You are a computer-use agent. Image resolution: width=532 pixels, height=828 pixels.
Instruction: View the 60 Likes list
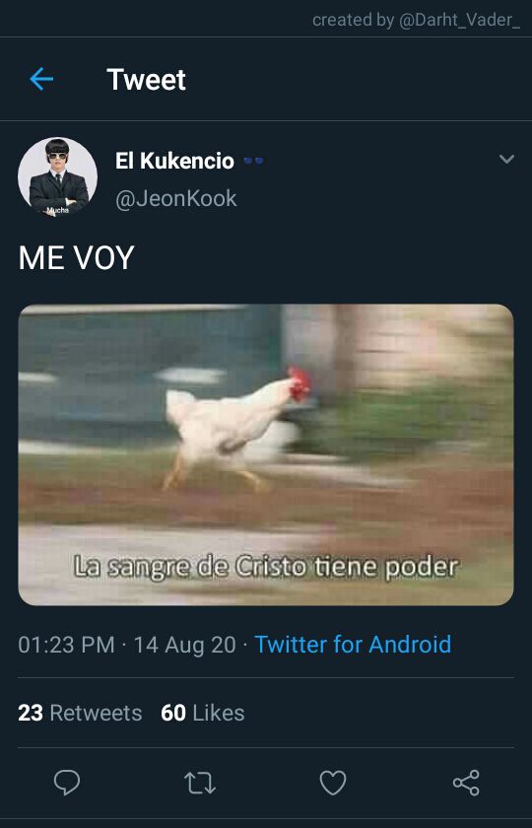(203, 713)
